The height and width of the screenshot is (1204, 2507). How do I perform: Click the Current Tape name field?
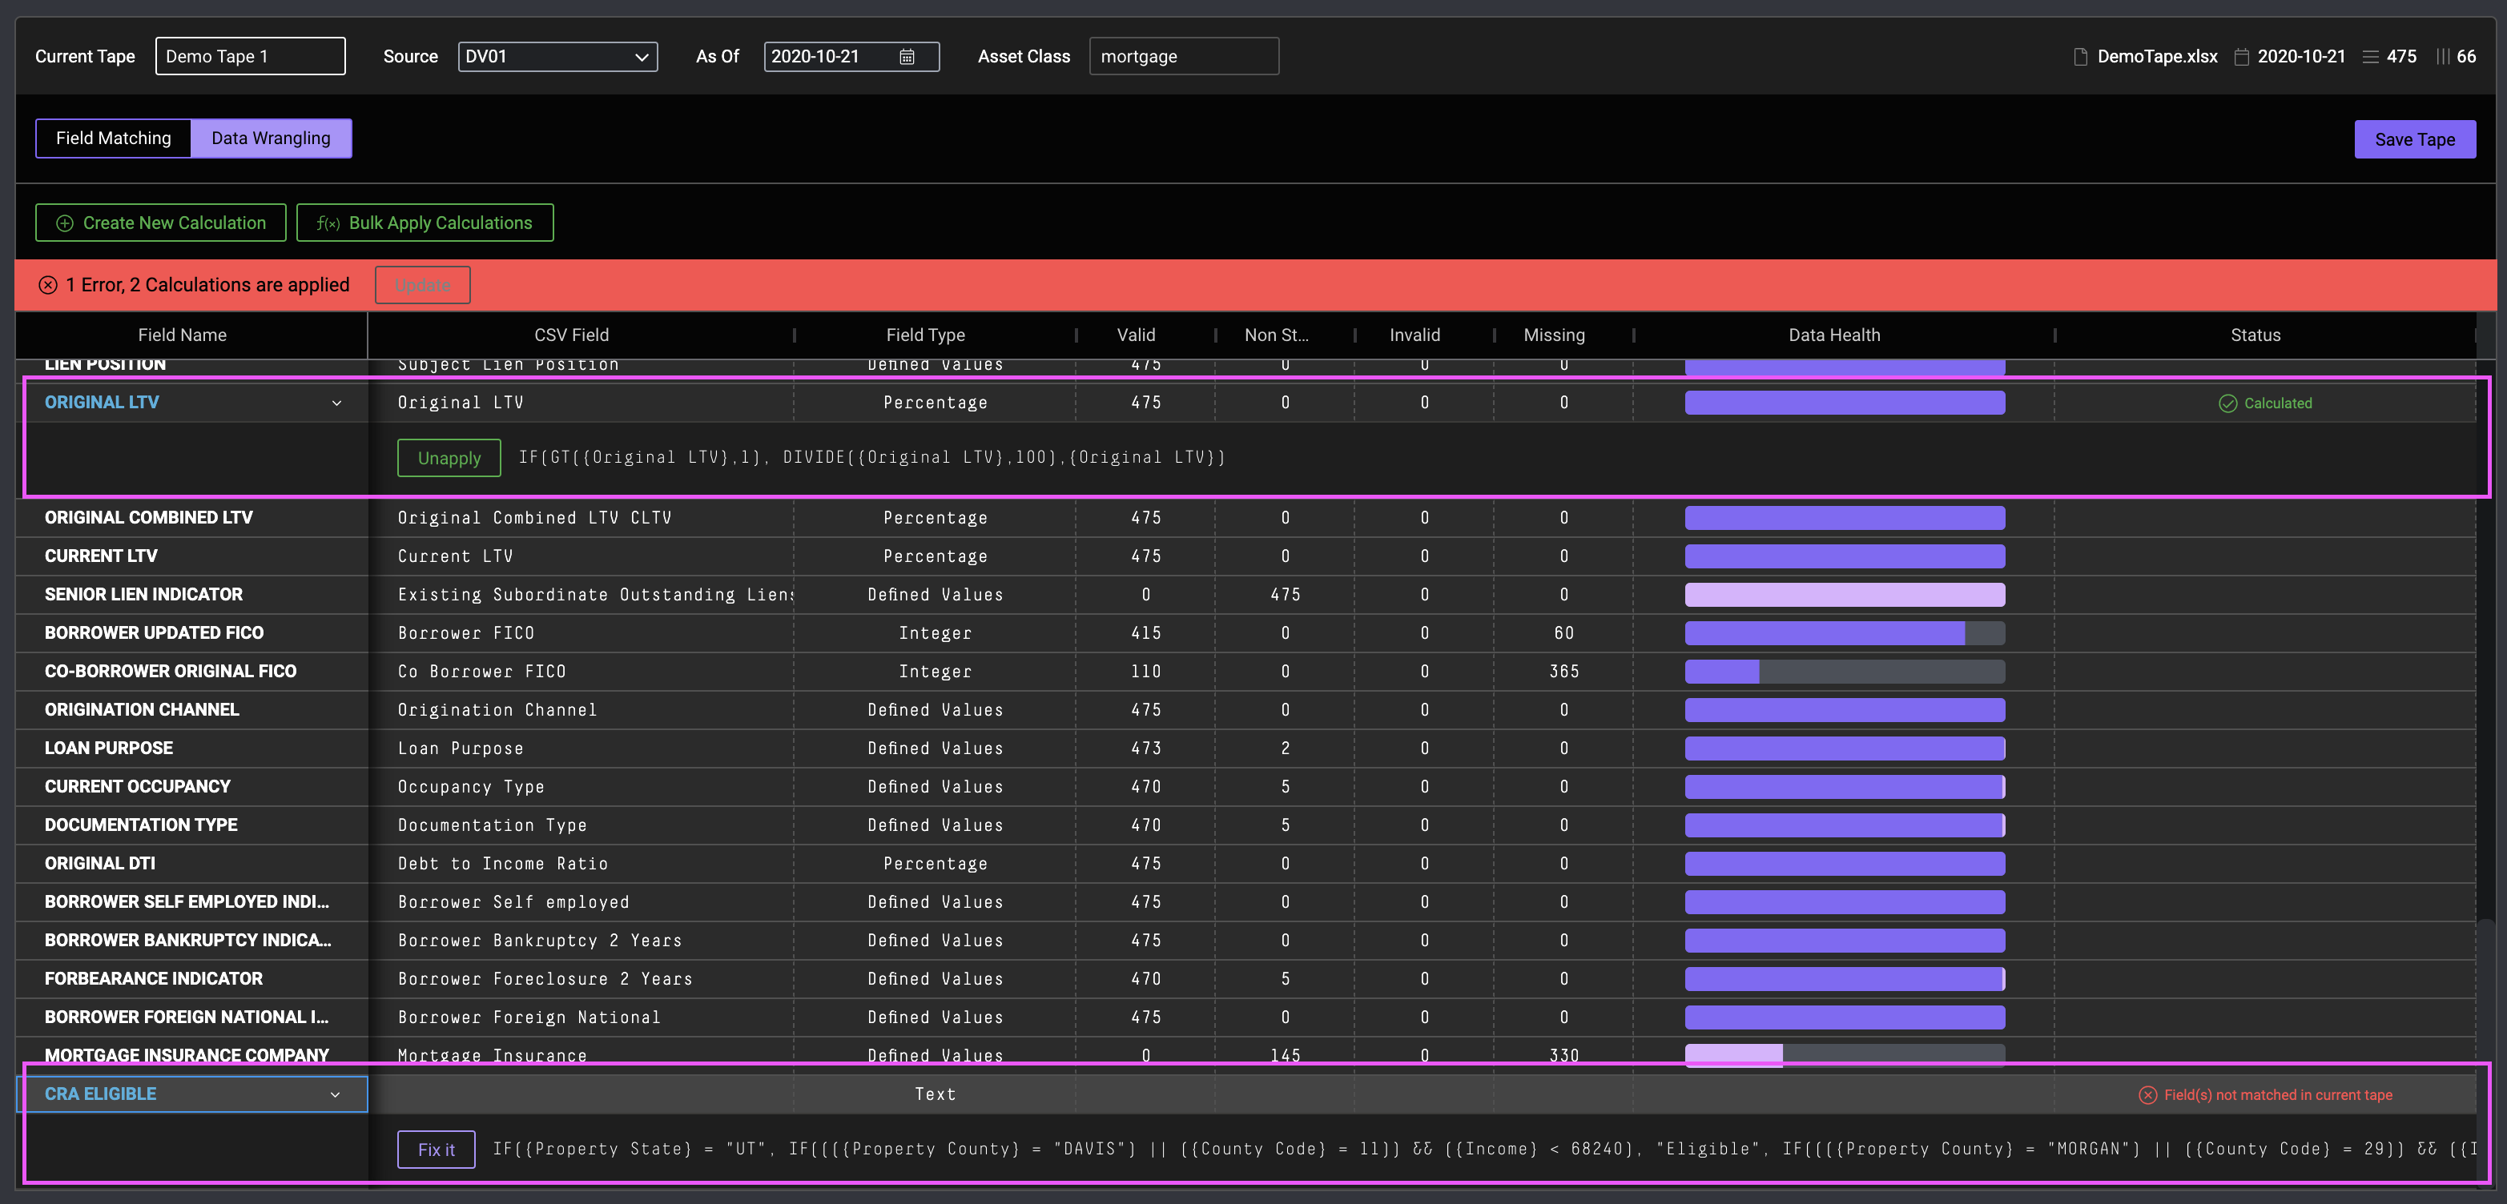[x=250, y=56]
